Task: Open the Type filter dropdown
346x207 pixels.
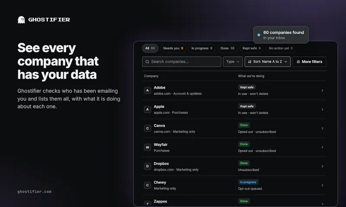Action: point(233,62)
